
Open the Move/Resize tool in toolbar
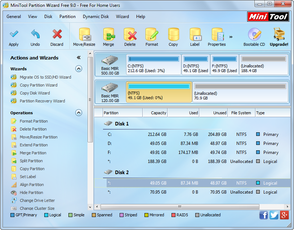pyautogui.click(x=84, y=37)
